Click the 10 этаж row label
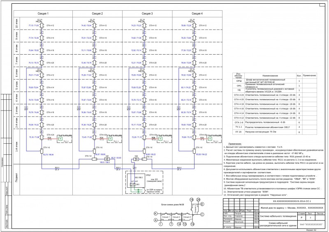The width and height of the screenshot is (329, 232). pos(16,23)
